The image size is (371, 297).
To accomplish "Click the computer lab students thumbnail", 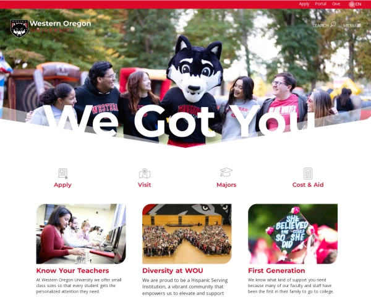I will tap(81, 234).
